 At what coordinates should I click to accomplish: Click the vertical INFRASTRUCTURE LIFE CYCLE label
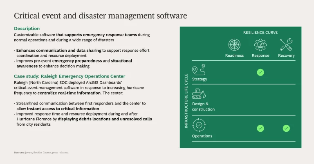tap(186, 101)
